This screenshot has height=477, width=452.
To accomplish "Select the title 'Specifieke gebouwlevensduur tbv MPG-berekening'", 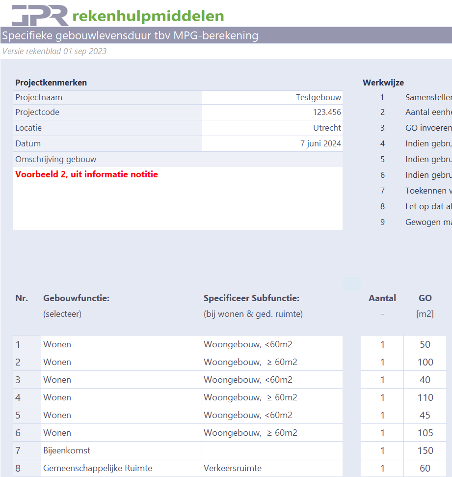I will coord(130,35).
